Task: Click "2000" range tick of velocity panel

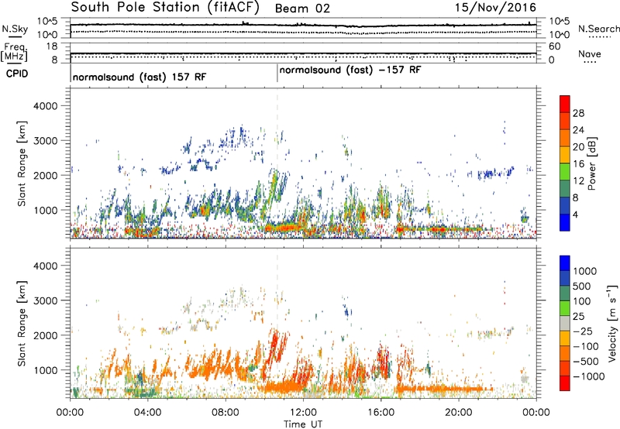Action: point(45,335)
